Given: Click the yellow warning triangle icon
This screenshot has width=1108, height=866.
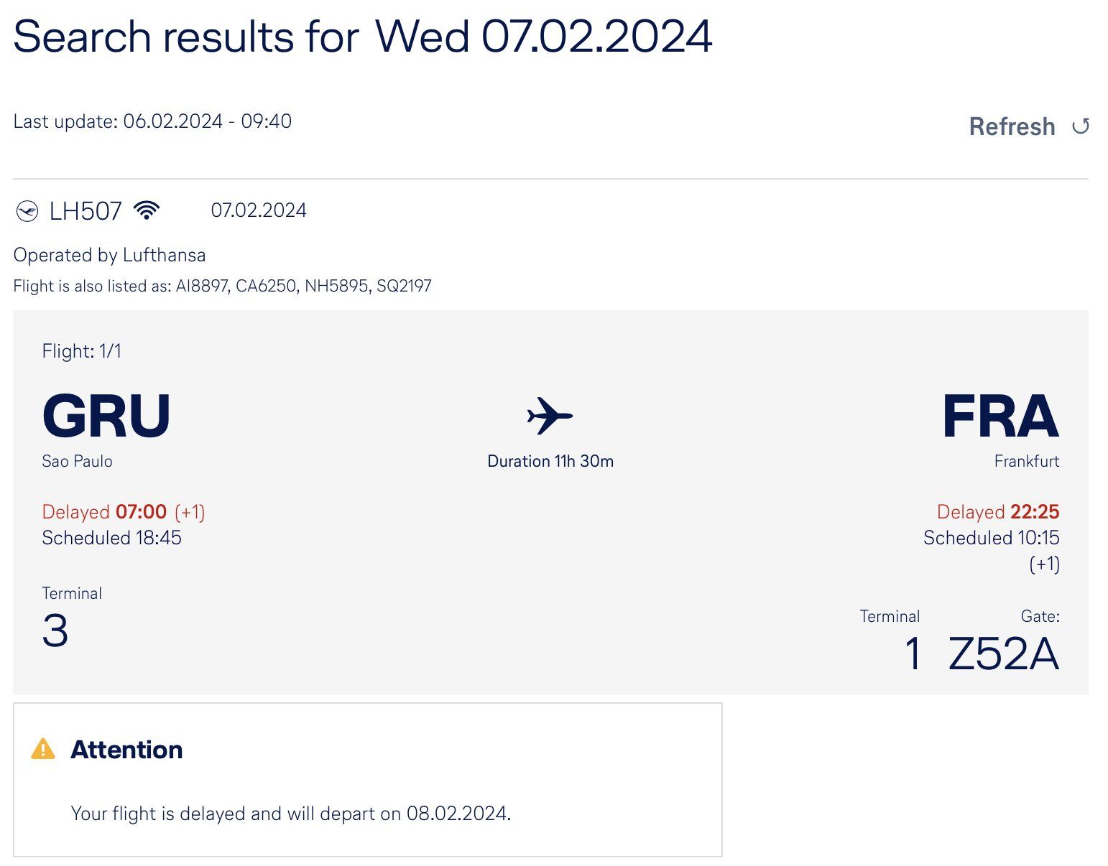Looking at the screenshot, I should (43, 749).
